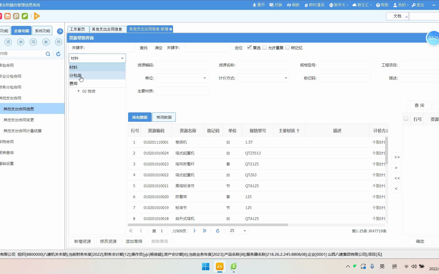Click the << move all left button
Image resolution: width=439 pixels, height=274 pixels.
click(x=396, y=178)
